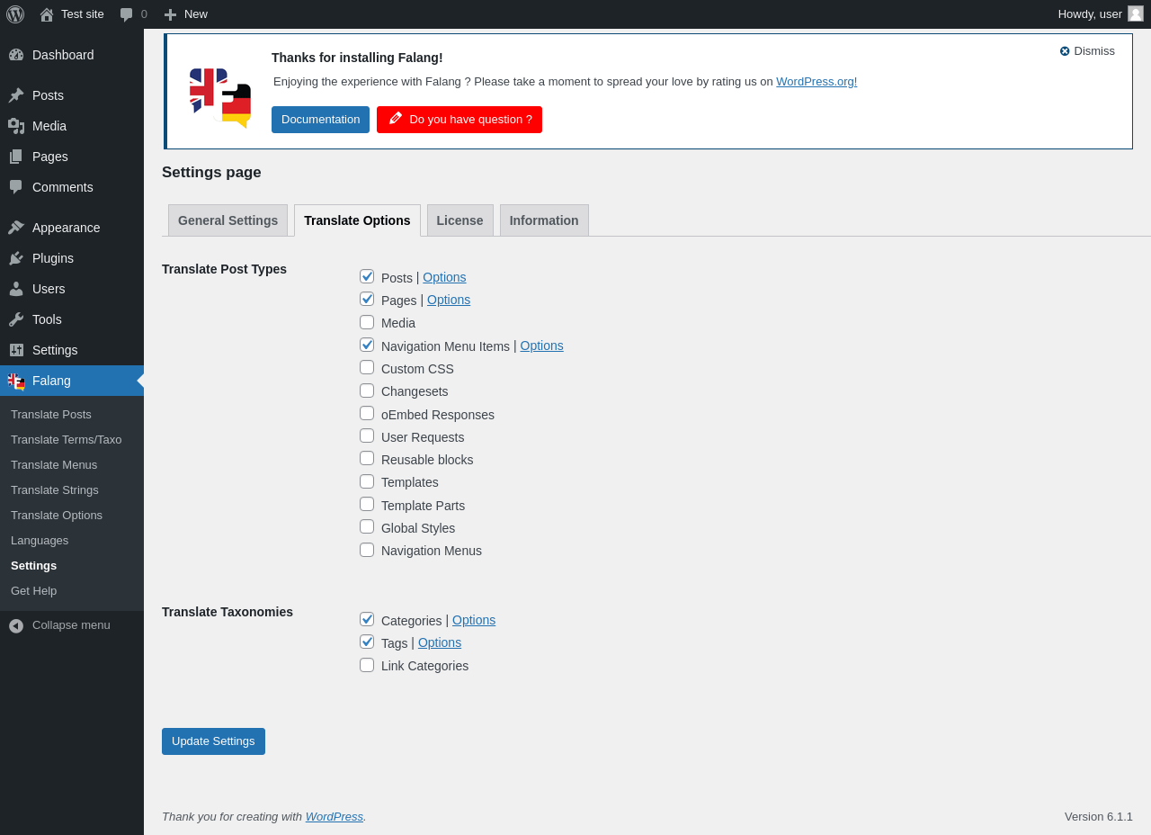Check the Changesets checkbox
The width and height of the screenshot is (1151, 835).
click(367, 391)
